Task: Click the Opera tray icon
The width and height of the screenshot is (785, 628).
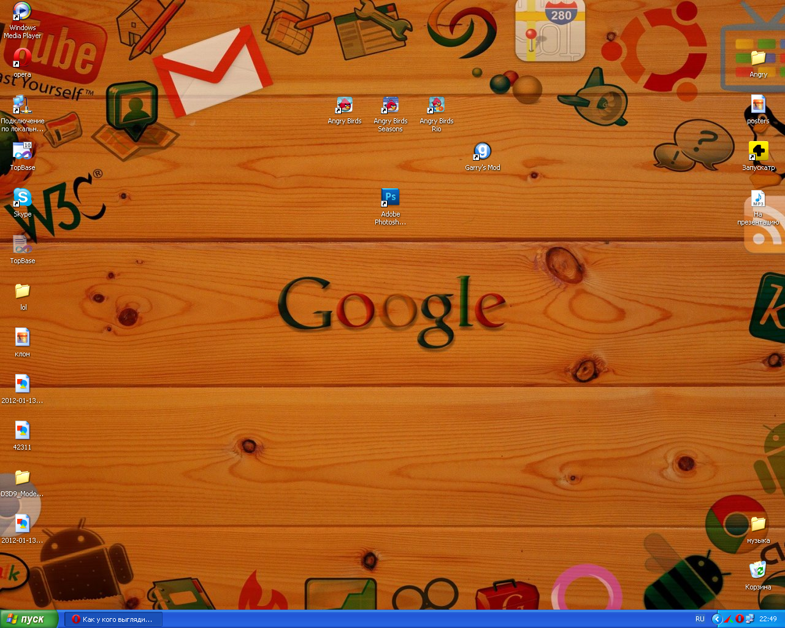Action: (740, 619)
